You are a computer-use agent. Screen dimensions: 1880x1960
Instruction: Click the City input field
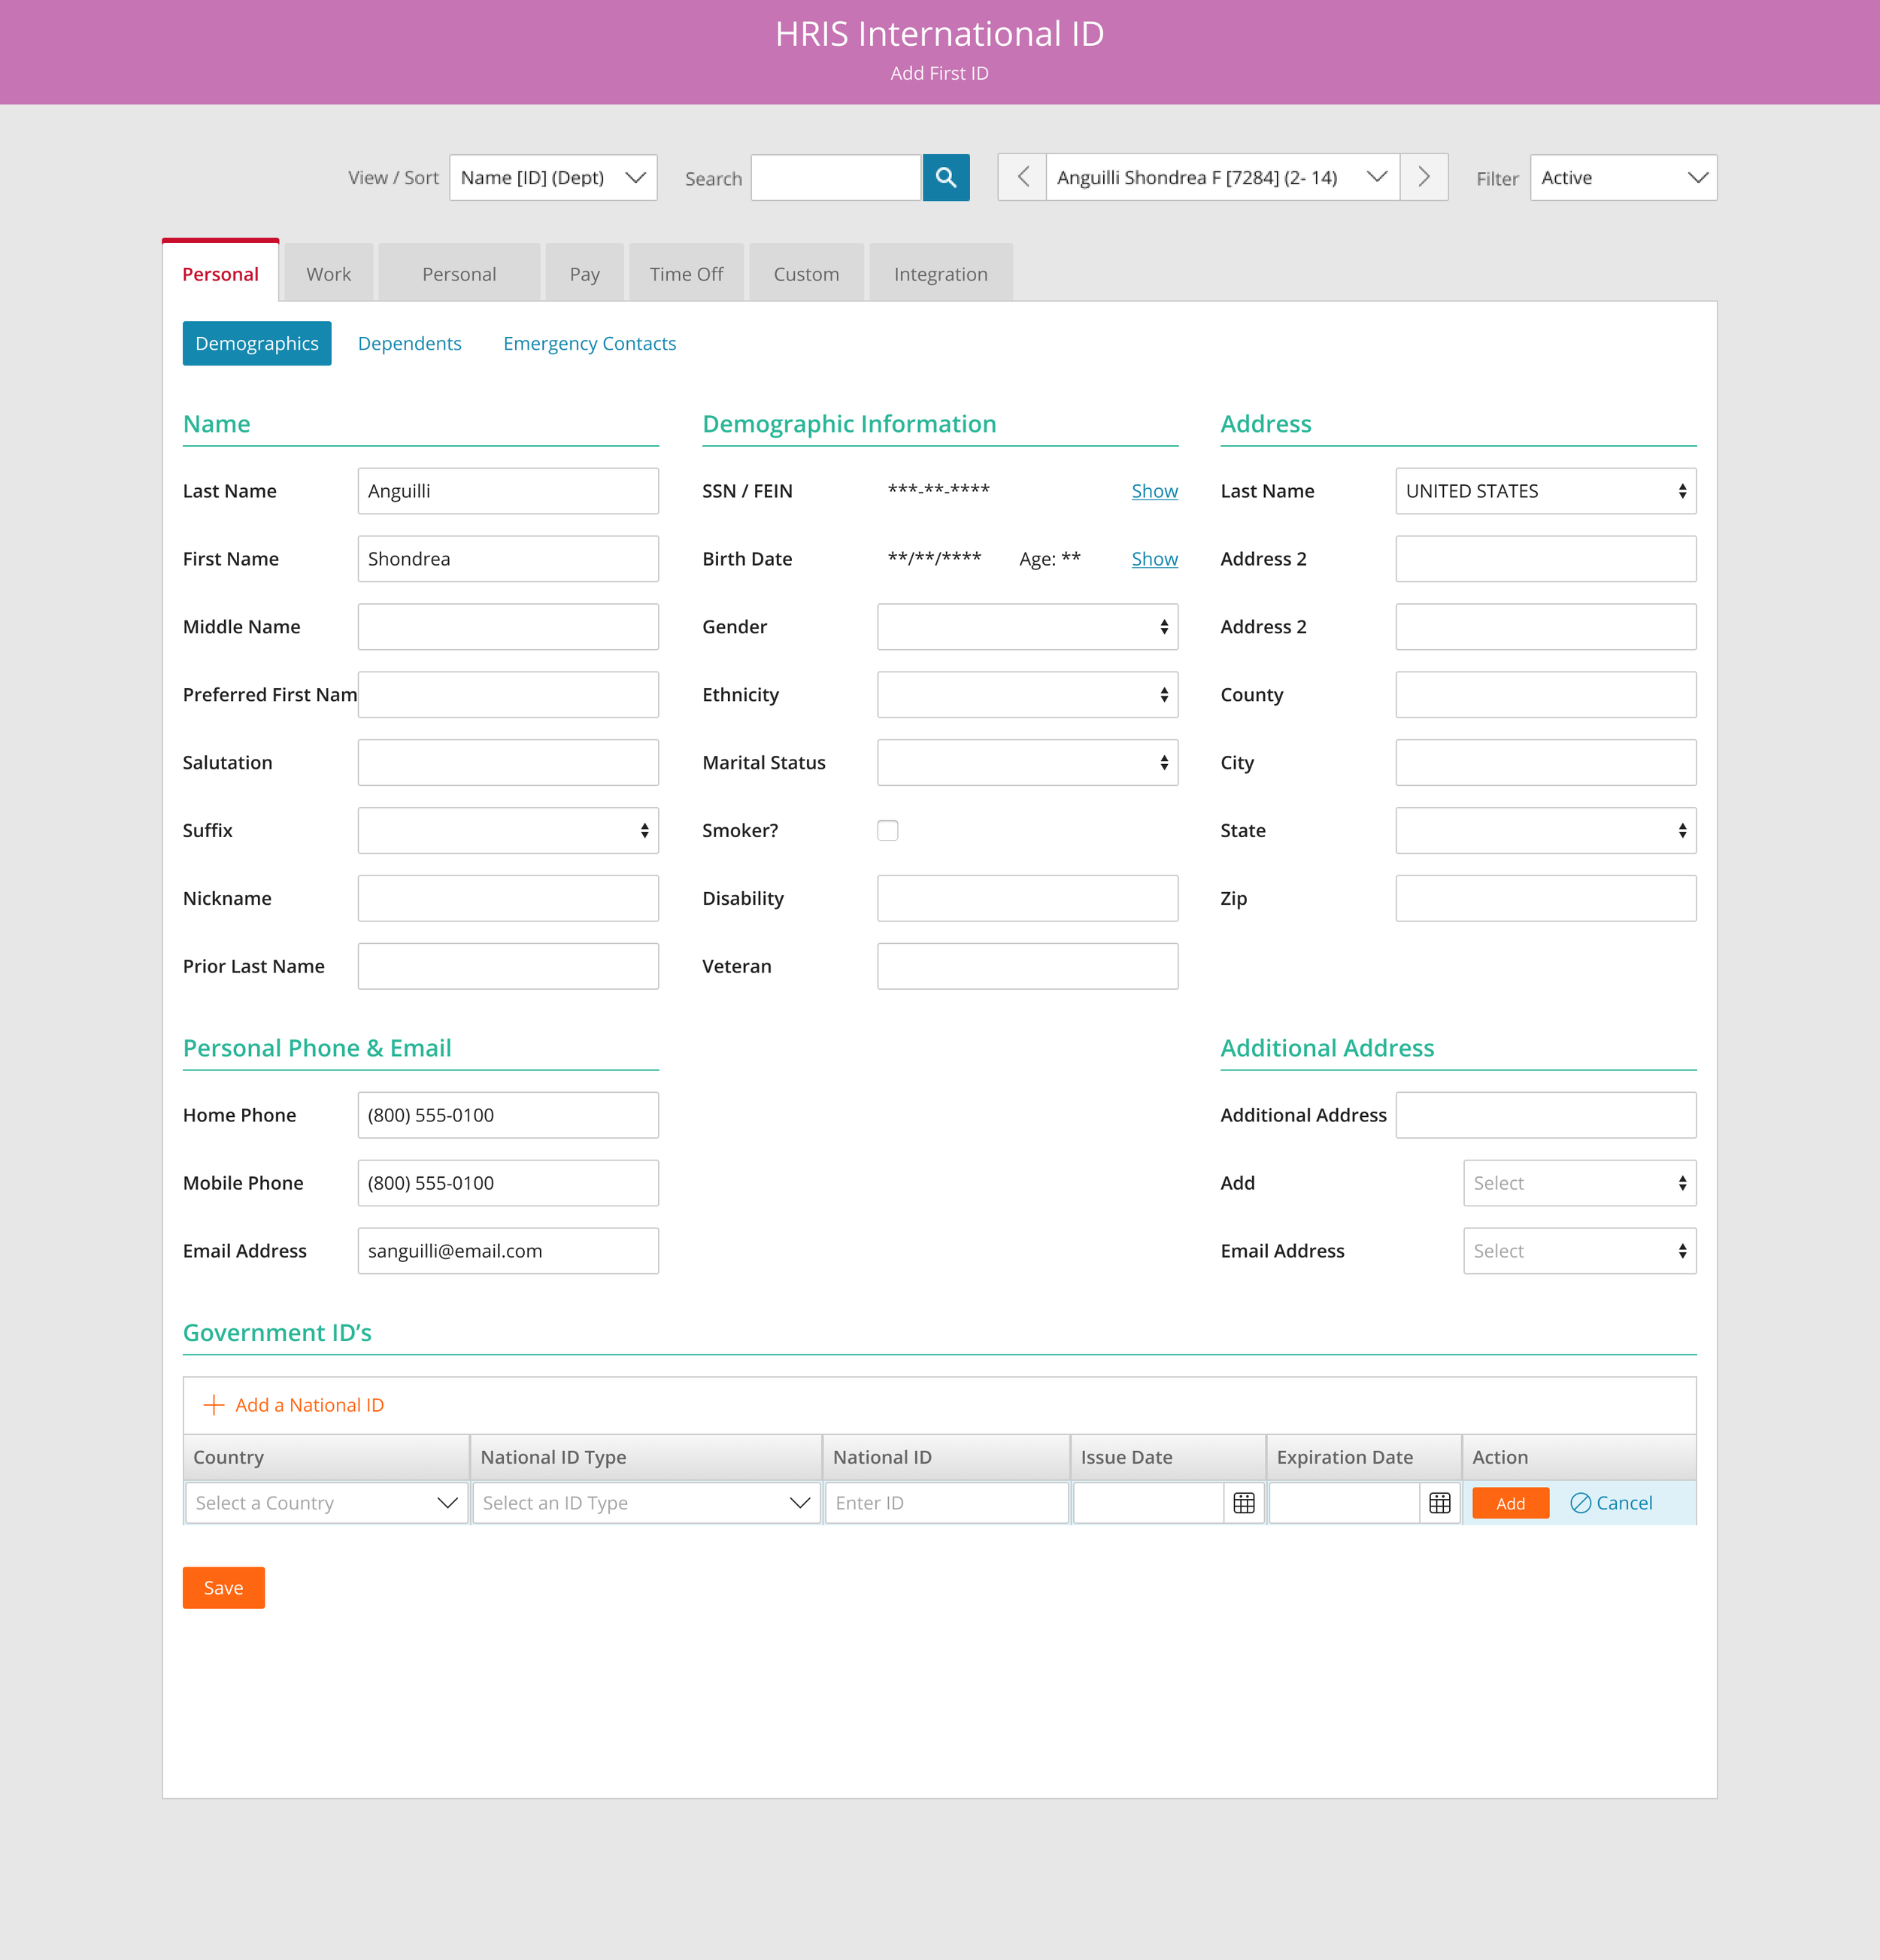click(1546, 763)
